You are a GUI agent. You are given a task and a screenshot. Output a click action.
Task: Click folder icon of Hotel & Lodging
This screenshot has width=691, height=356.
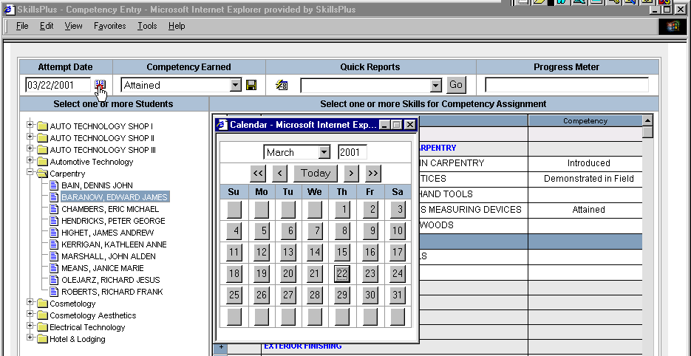click(42, 339)
